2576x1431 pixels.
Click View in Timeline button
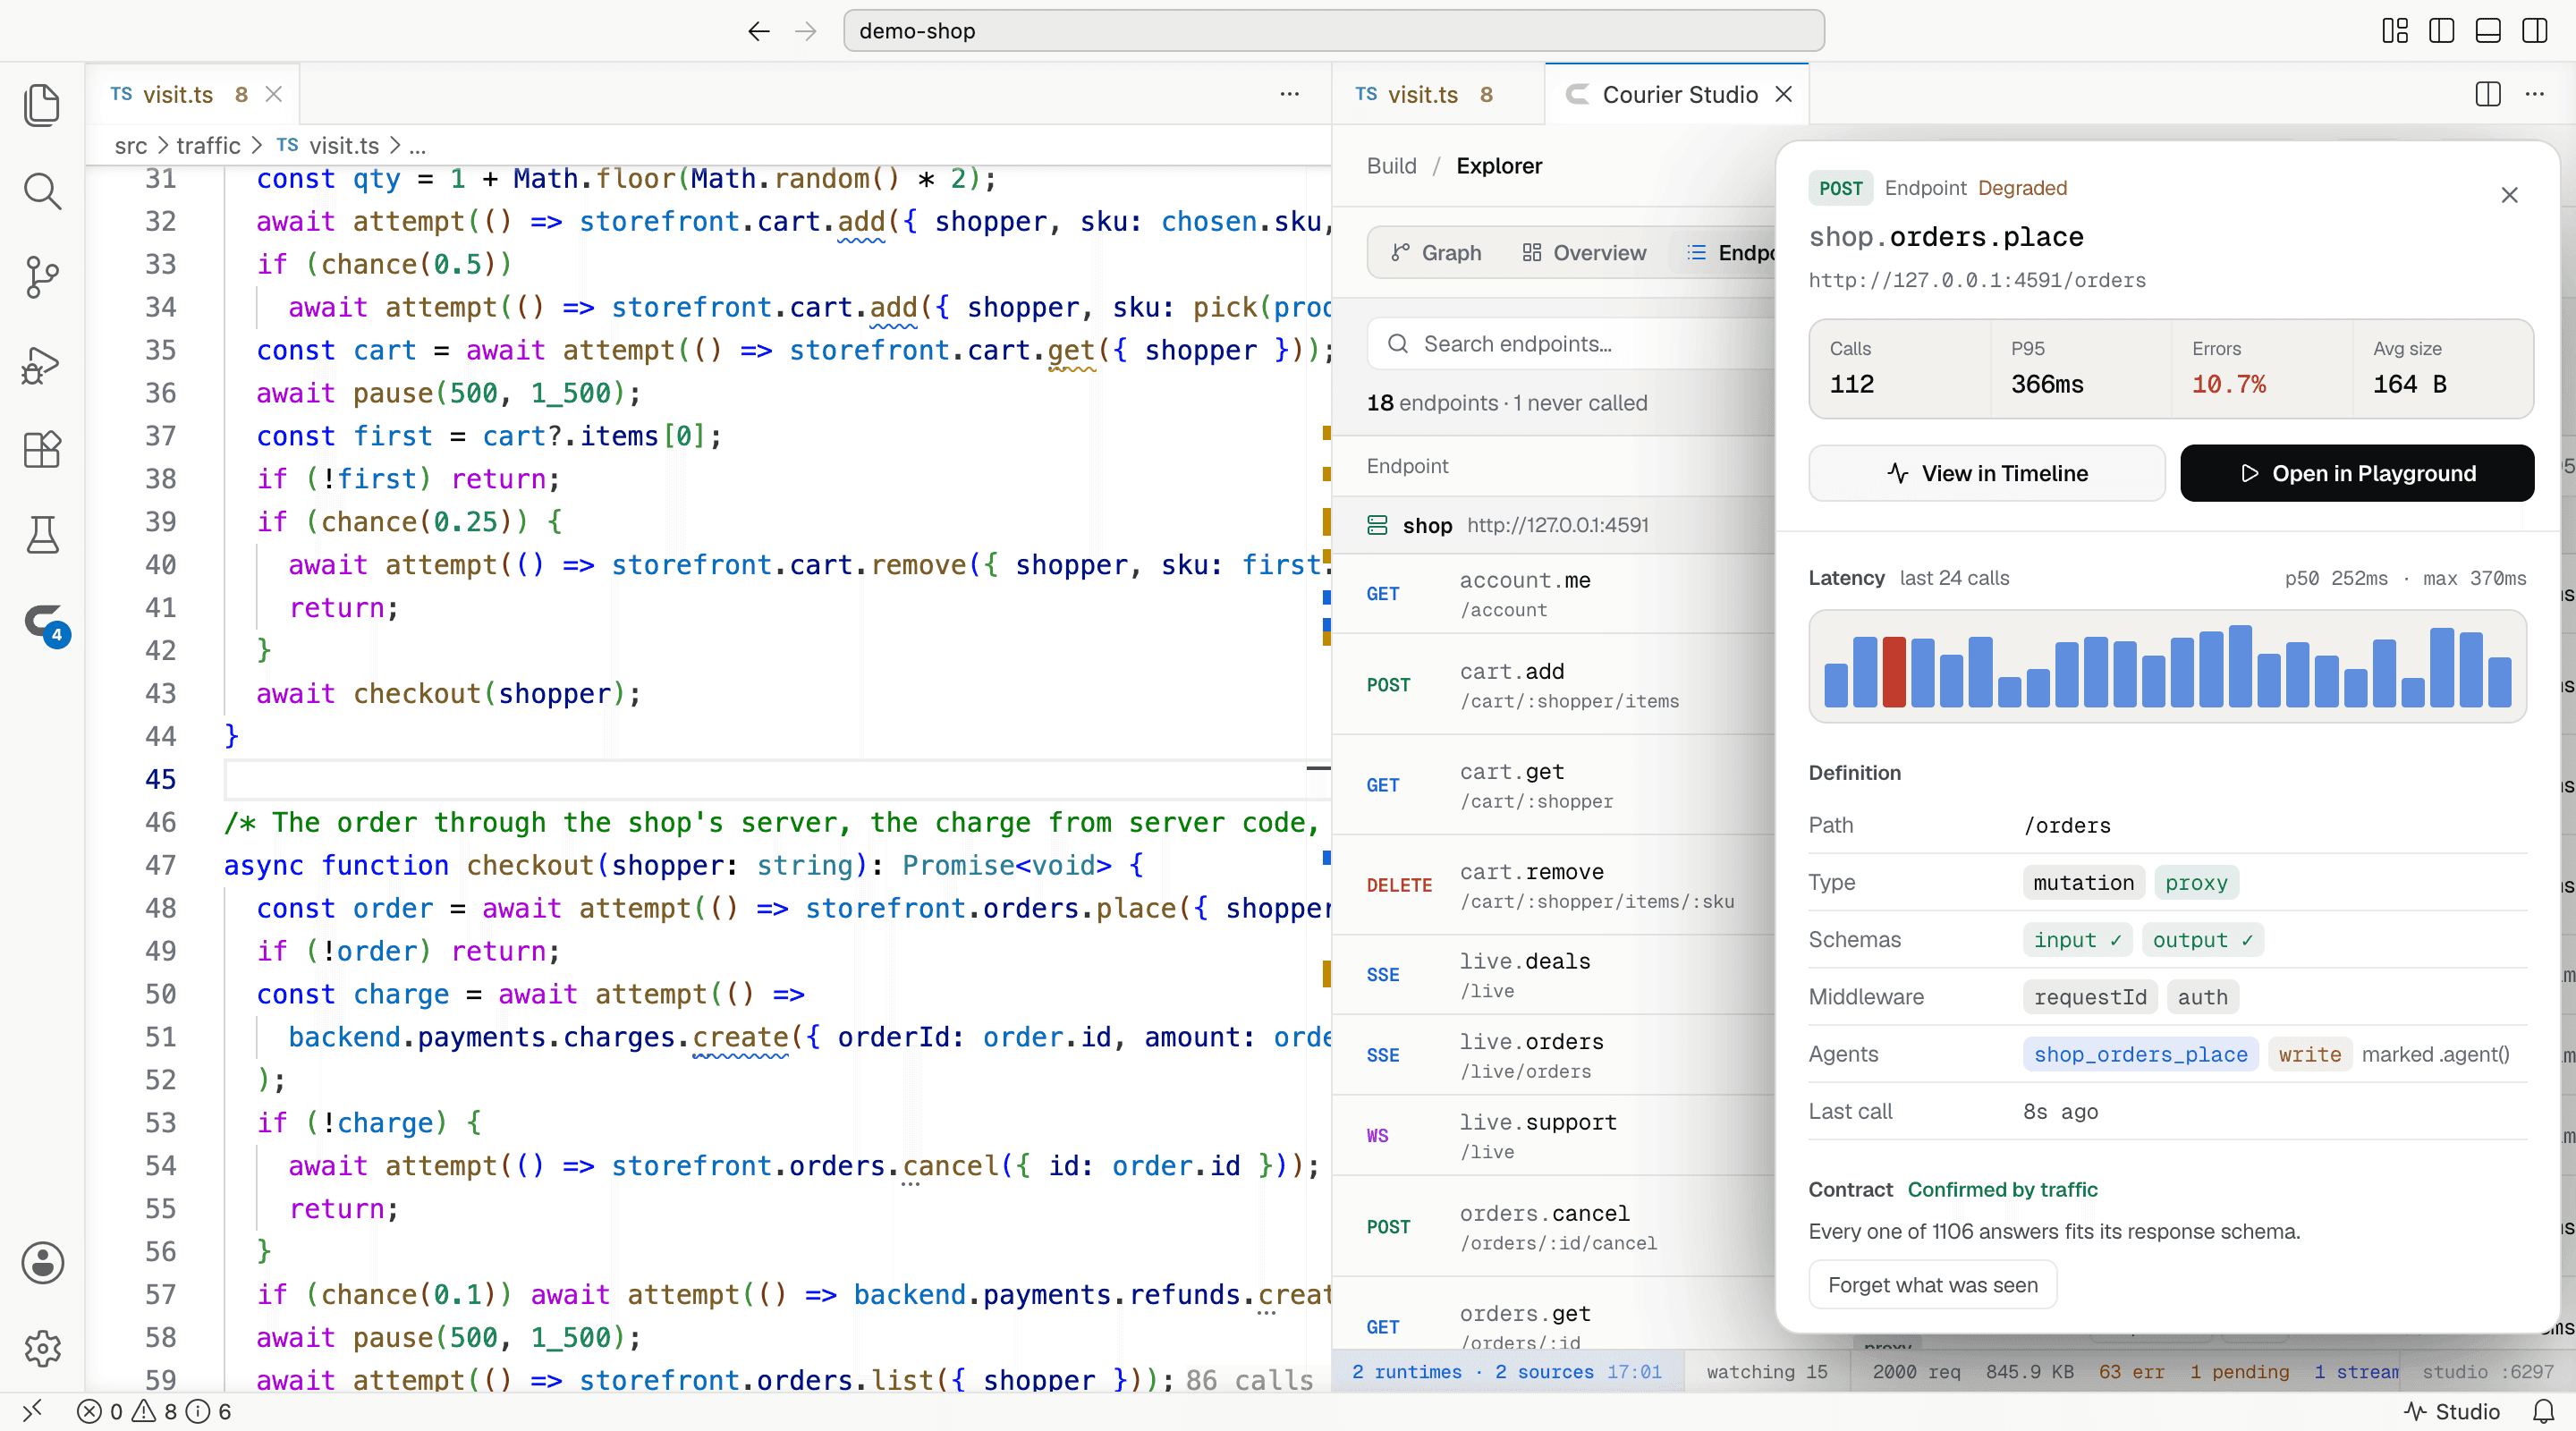pos(1986,473)
